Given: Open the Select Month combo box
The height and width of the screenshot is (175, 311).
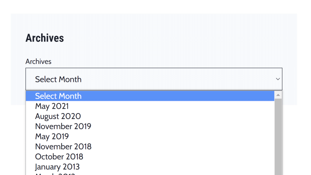Looking at the screenshot, I should pos(154,79).
